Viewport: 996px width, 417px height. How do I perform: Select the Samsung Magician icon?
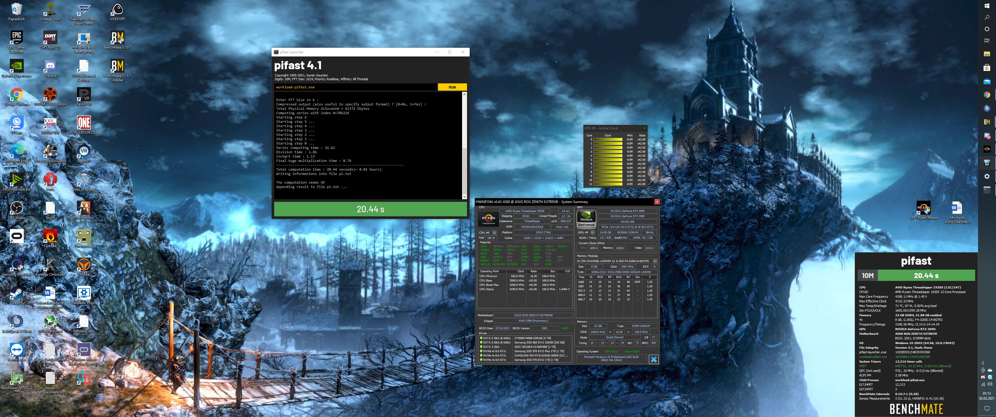[17, 267]
